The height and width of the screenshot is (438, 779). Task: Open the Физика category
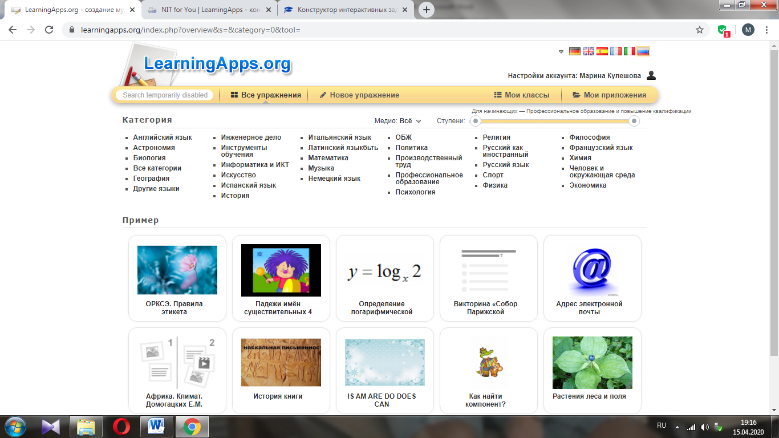click(x=495, y=185)
